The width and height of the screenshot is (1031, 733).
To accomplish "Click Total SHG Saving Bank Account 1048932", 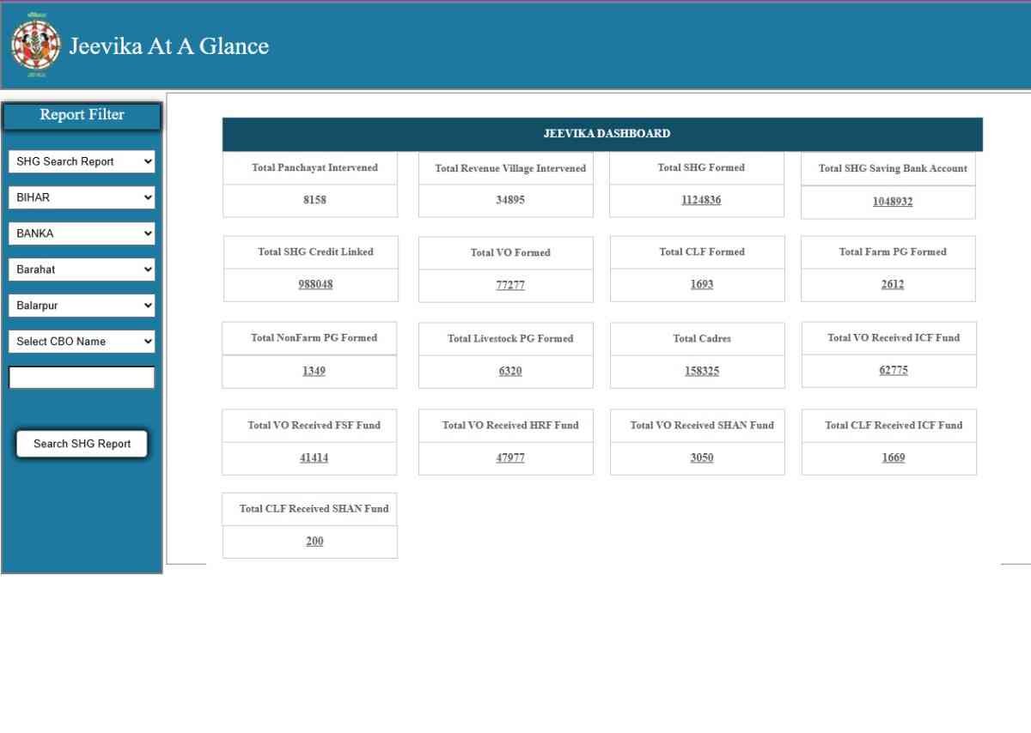I will pyautogui.click(x=893, y=202).
